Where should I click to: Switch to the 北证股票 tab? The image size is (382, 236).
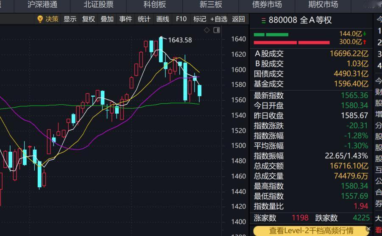[98, 5]
